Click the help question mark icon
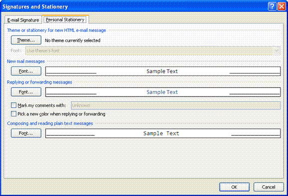This screenshot has width=288, height=196. [x=272, y=6]
